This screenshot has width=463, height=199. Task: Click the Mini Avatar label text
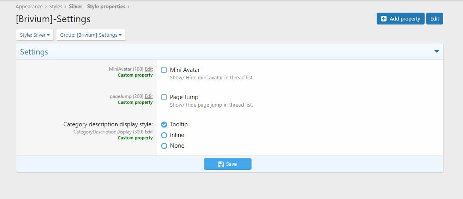coord(185,70)
